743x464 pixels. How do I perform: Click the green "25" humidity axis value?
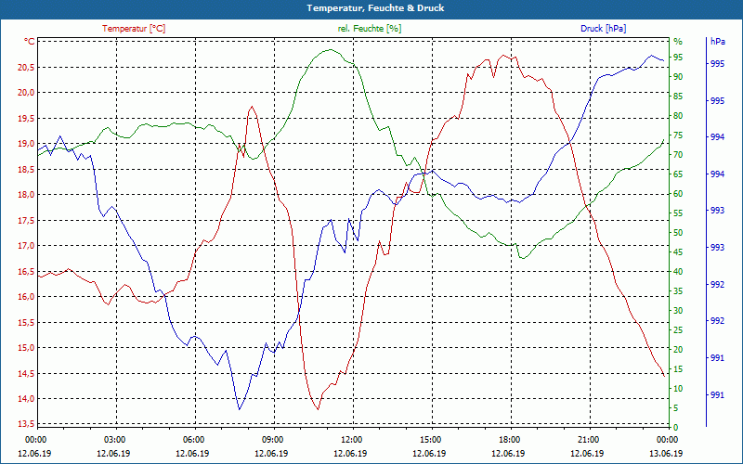(x=678, y=330)
